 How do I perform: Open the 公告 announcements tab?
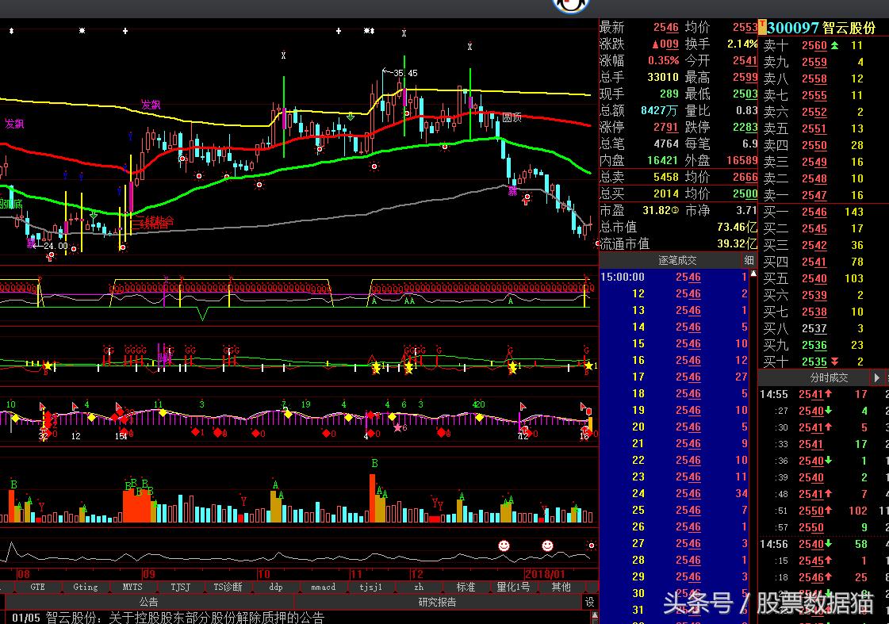tap(148, 602)
